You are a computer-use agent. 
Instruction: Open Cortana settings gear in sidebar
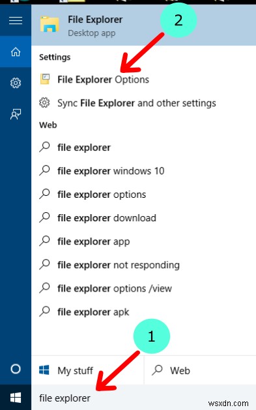[x=16, y=83]
